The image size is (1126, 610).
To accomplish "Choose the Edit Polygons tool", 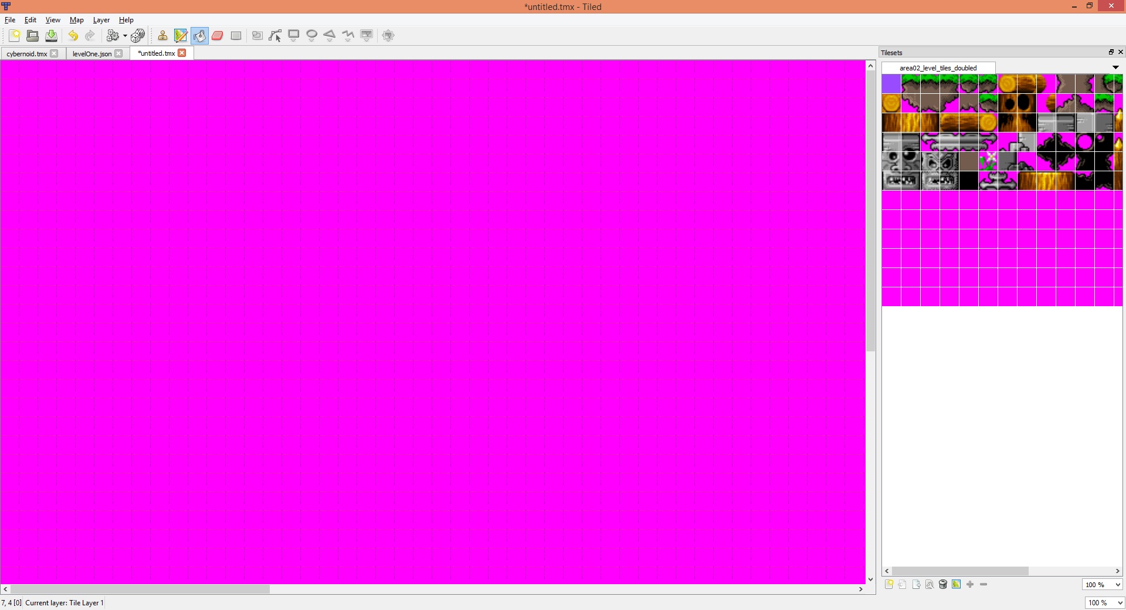I will pyautogui.click(x=275, y=36).
